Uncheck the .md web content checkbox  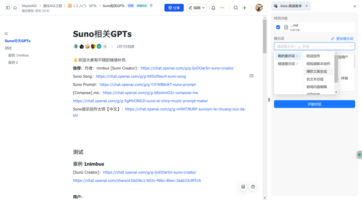(278, 27)
